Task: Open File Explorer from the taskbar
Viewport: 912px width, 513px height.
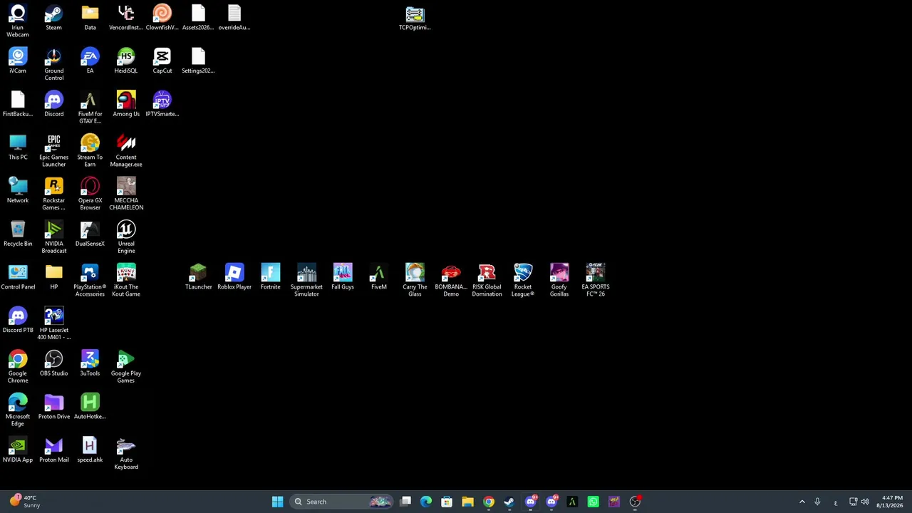Action: pyautogui.click(x=467, y=502)
